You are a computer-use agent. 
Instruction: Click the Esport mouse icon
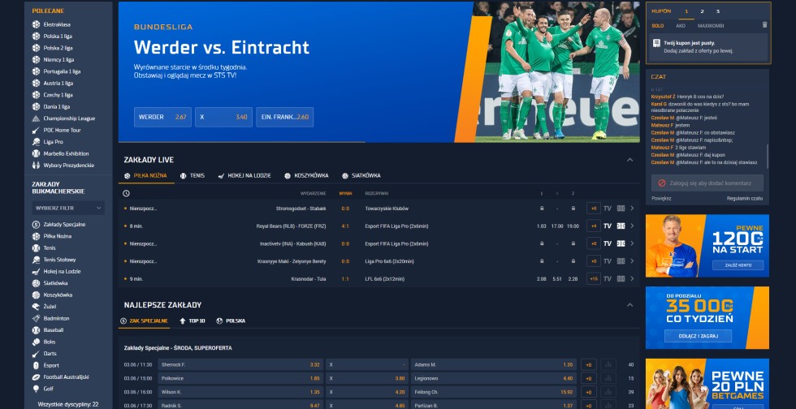click(36, 365)
